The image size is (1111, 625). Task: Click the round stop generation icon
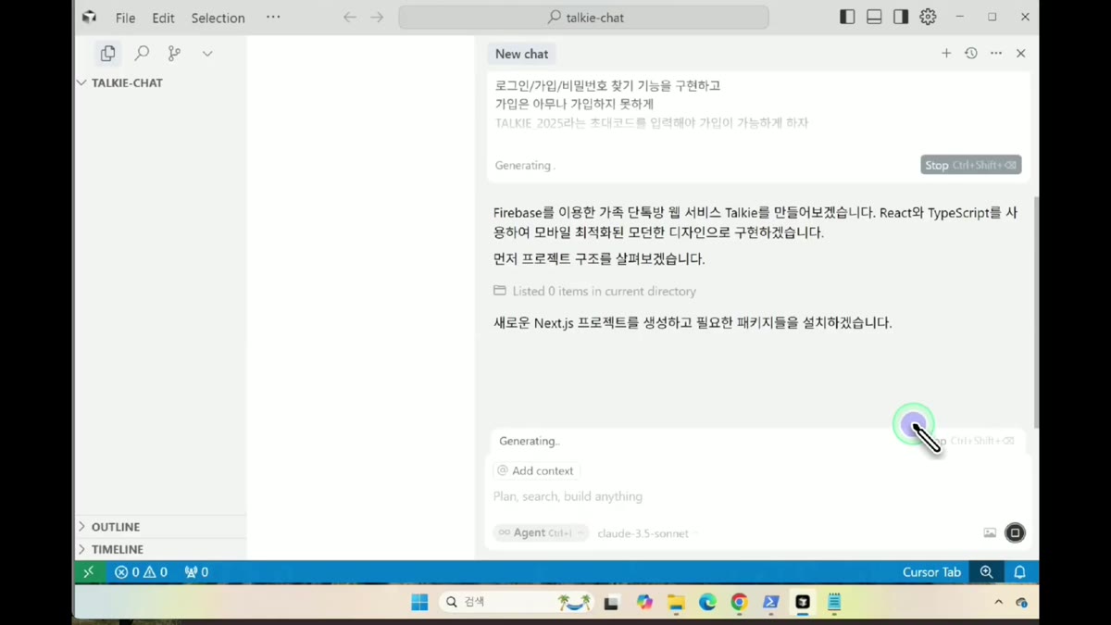[x=1015, y=532]
